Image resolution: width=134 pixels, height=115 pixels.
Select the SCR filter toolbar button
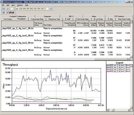(24, 9)
